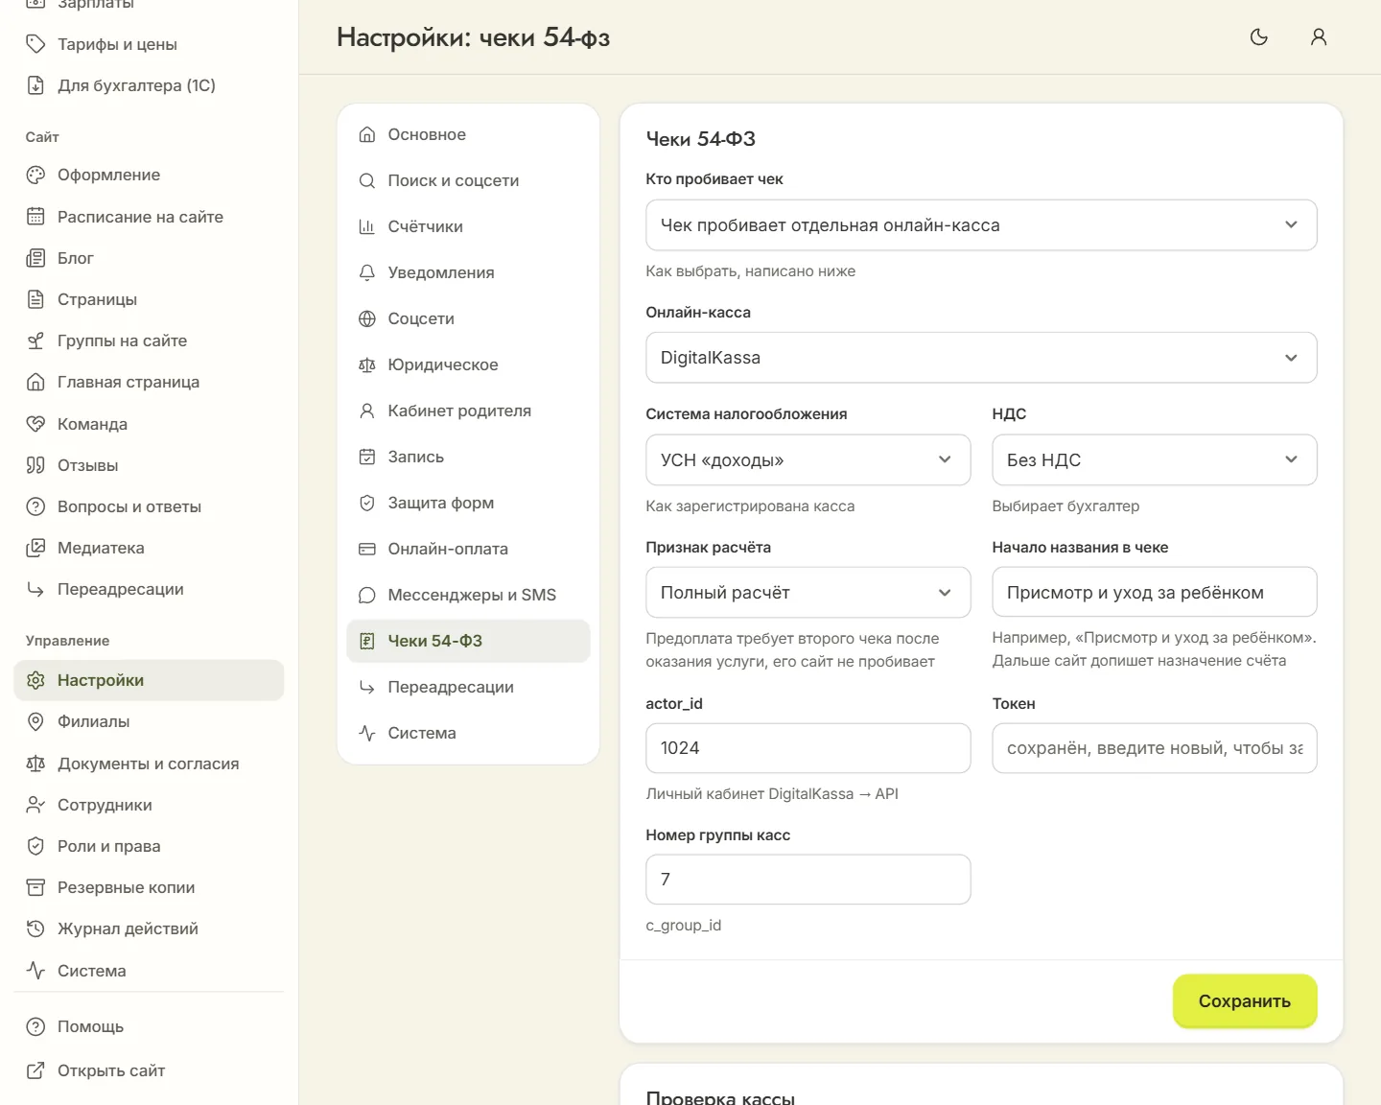This screenshot has width=1381, height=1105.
Task: Click the Счётчики bar chart icon
Action: point(366,226)
